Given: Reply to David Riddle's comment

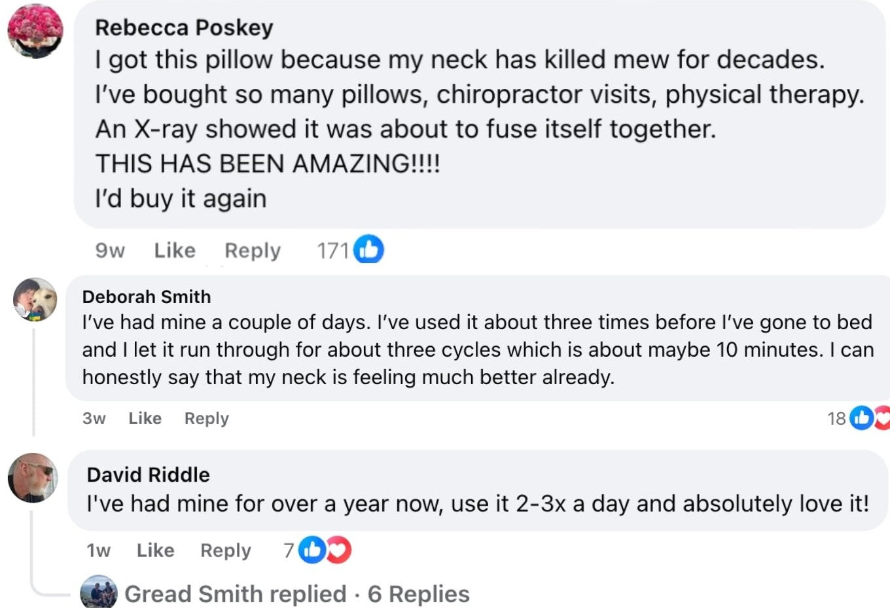Looking at the screenshot, I should tap(225, 550).
